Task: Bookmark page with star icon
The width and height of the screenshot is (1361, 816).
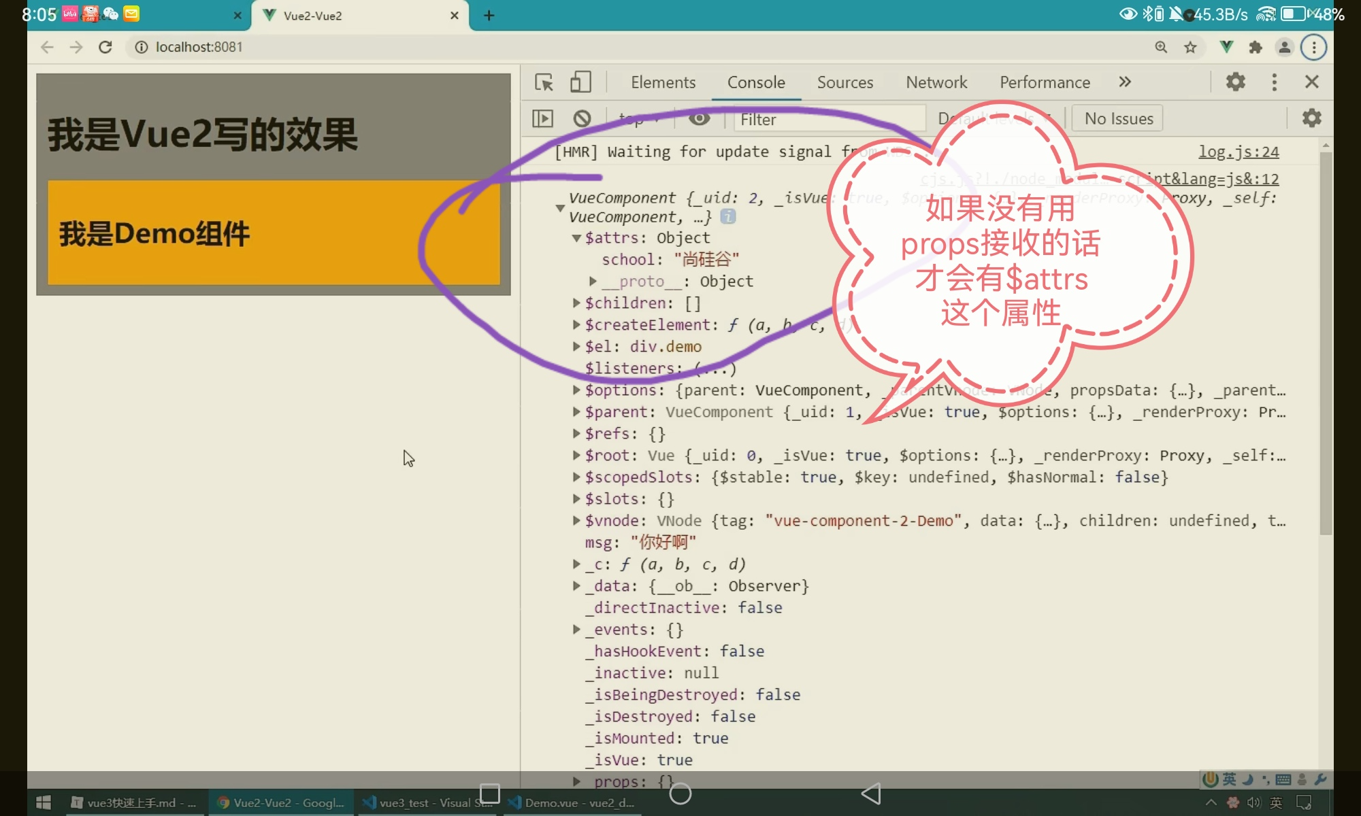Action: (x=1190, y=47)
